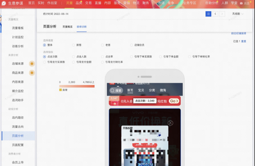The height and width of the screenshot is (166, 255).
Task: Open the 消息 envelope icon
Action: (241, 3)
